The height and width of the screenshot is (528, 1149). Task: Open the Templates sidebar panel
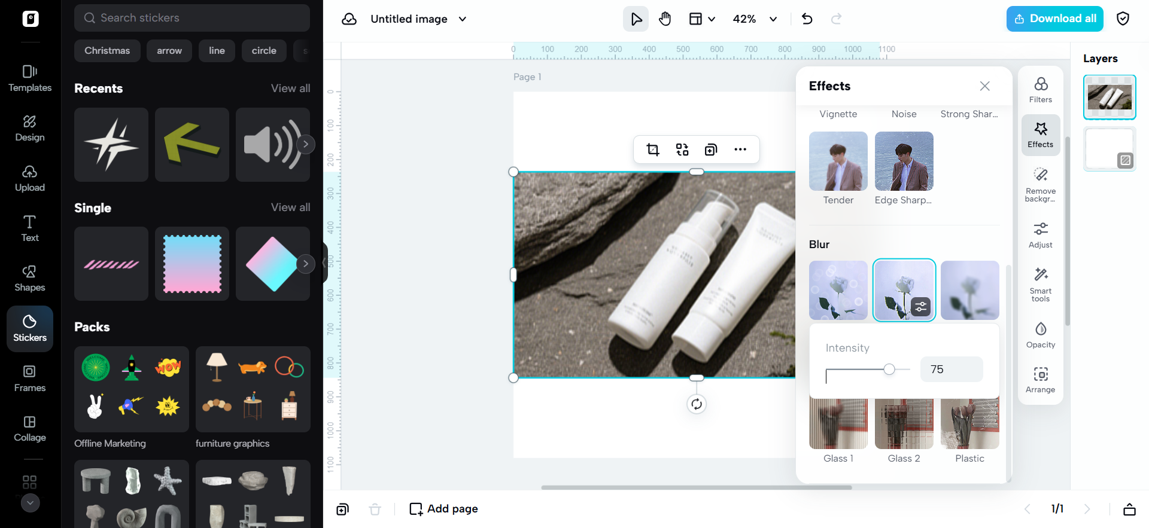tap(30, 78)
